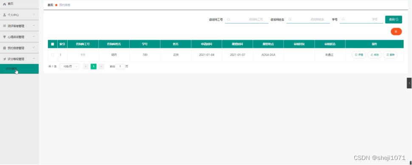Check the checkbox for row 111
Screen dimensions: 412x165
pyautogui.click(x=53, y=55)
